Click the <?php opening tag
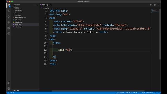This screenshot has width=167, height=94. point(56,43)
